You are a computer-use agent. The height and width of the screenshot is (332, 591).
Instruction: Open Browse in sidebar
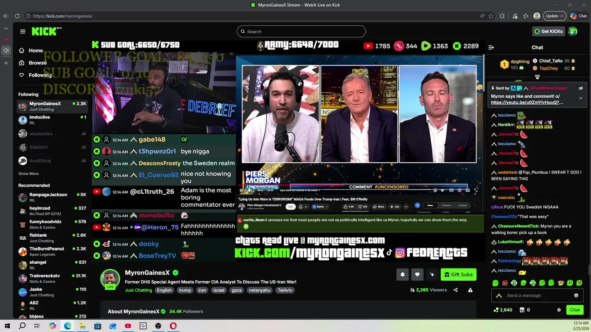[x=33, y=63]
